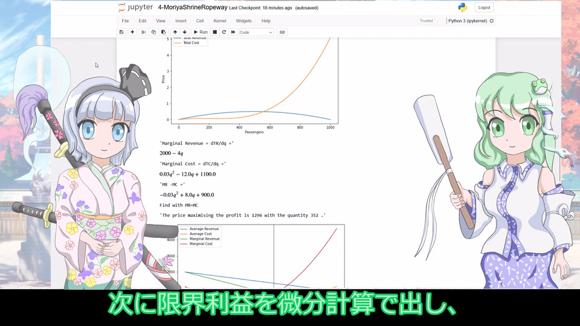Click the 'Find with MR=MC' output line
580x326 pixels.
179,205
